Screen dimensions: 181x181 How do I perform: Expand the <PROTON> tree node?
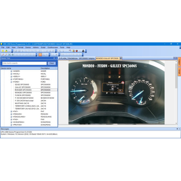point(11,125)
